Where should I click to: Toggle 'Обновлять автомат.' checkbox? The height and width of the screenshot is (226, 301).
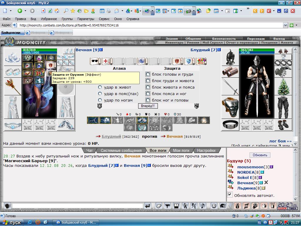pyautogui.click(x=230, y=195)
